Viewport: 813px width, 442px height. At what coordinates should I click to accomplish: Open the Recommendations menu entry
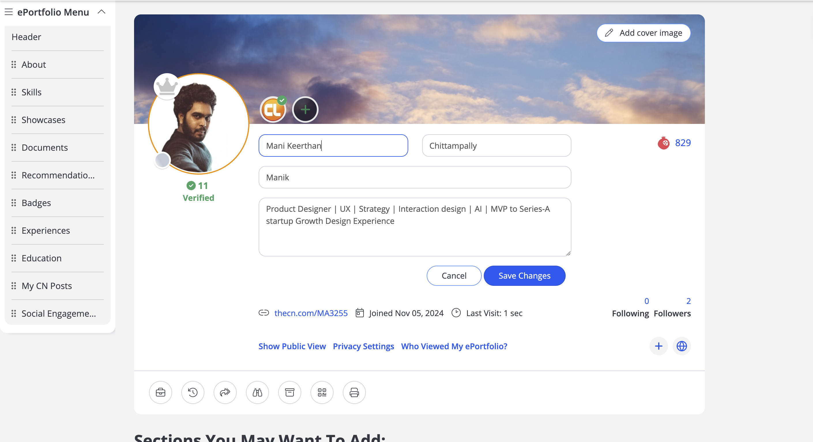pyautogui.click(x=58, y=175)
